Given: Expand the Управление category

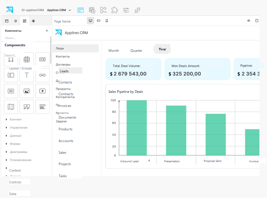Looking at the screenshot, I should [x=16, y=128].
